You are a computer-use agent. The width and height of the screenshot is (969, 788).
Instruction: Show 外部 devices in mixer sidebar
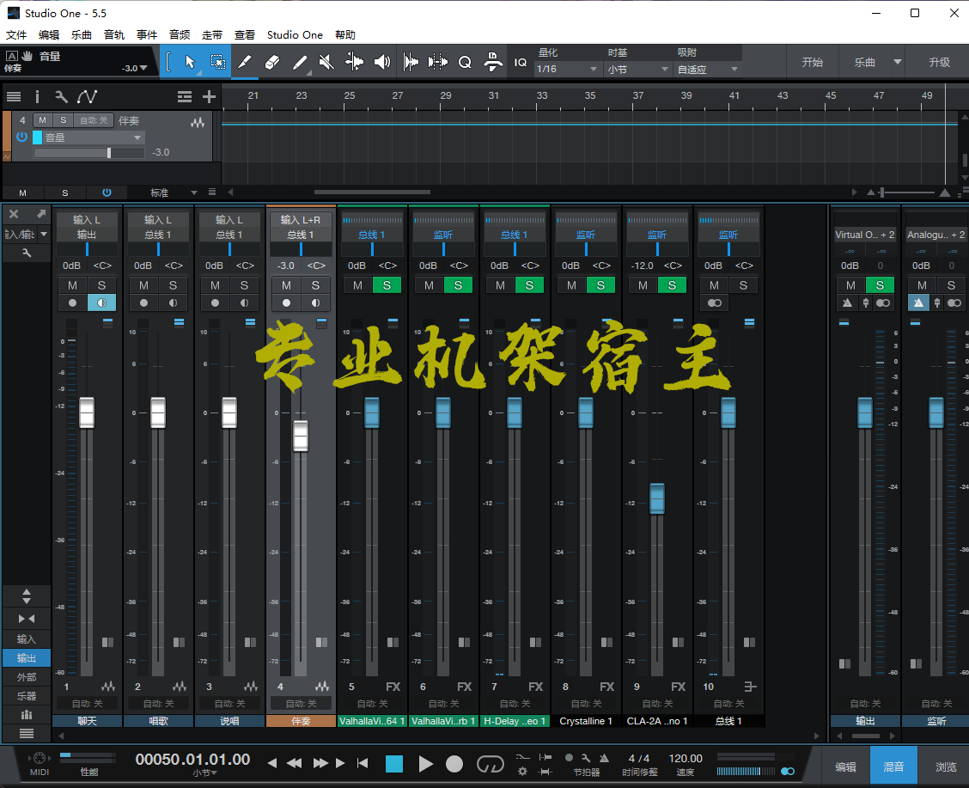[x=26, y=677]
